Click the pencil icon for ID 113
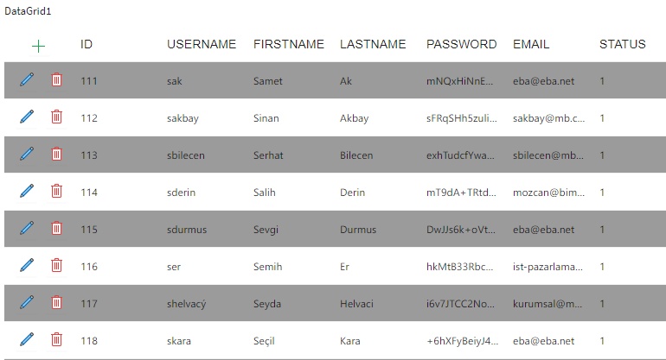Viewport: 666px width, 360px height. click(x=27, y=155)
